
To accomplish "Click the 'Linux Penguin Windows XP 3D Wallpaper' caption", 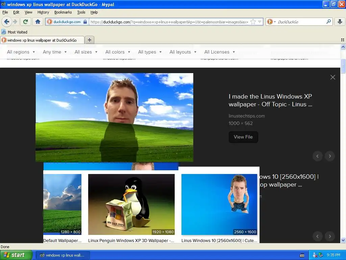I will click(x=131, y=241).
